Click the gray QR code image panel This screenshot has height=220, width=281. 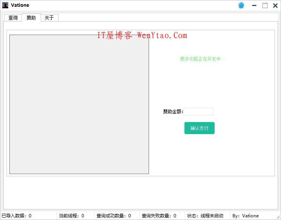point(79,104)
